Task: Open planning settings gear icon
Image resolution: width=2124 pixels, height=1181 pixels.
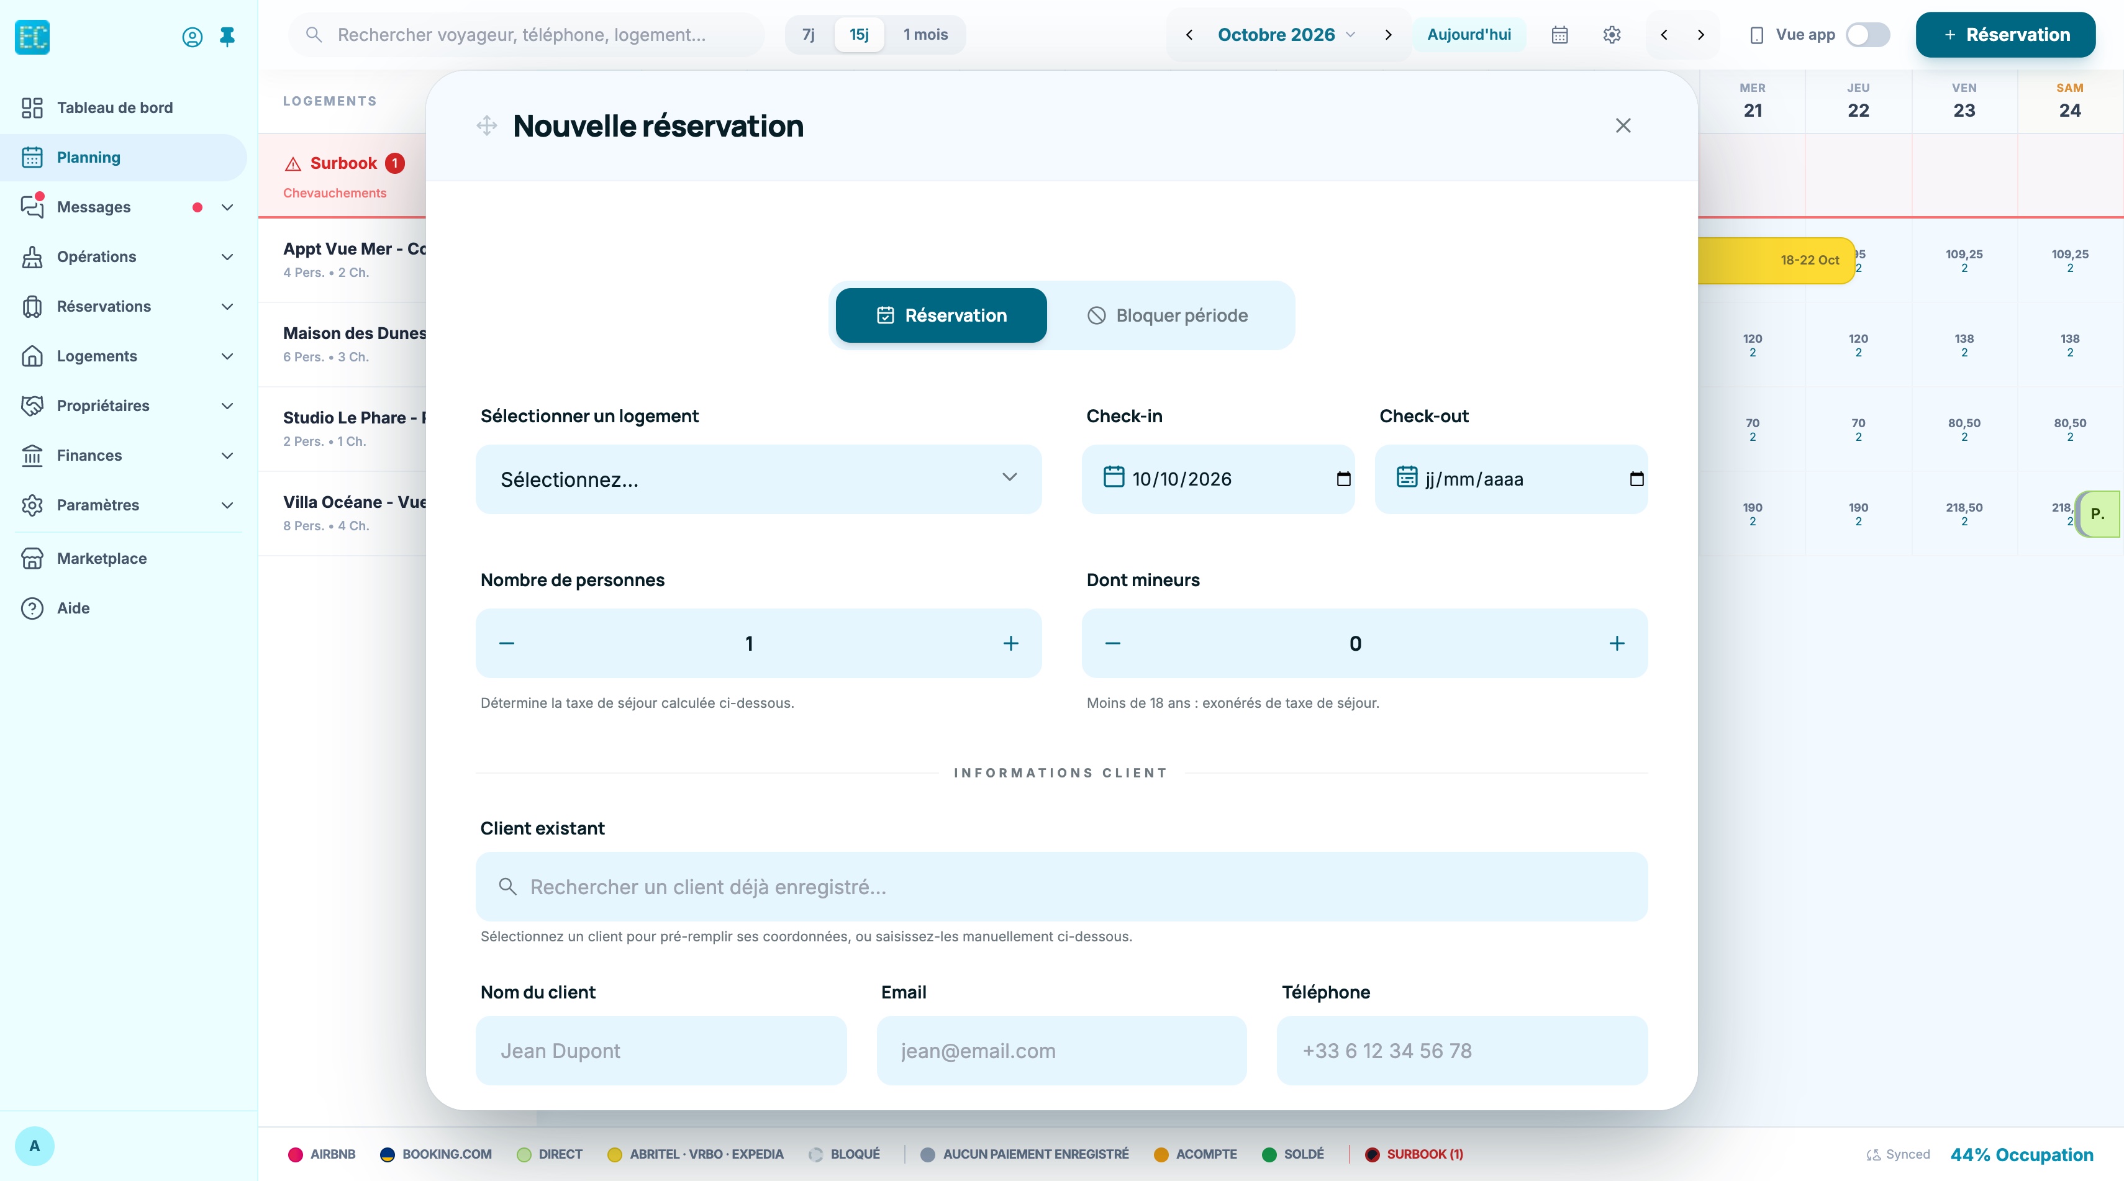Action: tap(1612, 35)
